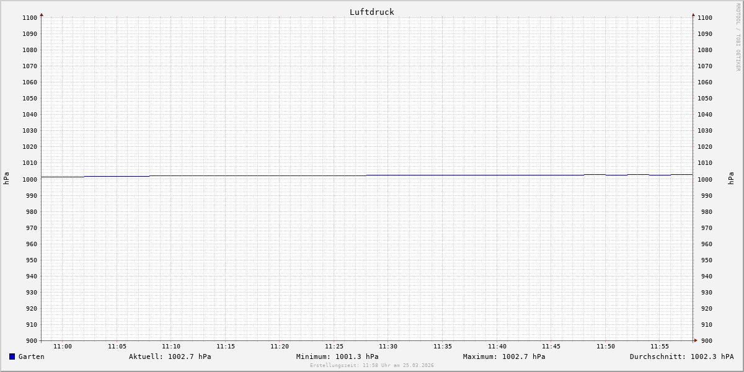Screen dimensions: 744x372
Task: Select the Durchschnitt 1002.3 hPa value
Action: tap(681, 356)
